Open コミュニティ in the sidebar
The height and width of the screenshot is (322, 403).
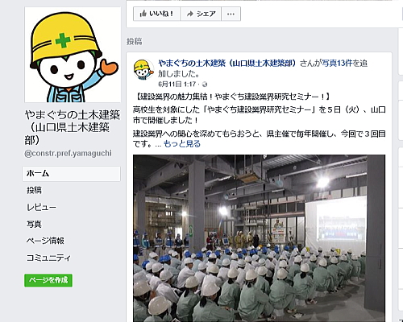point(48,258)
